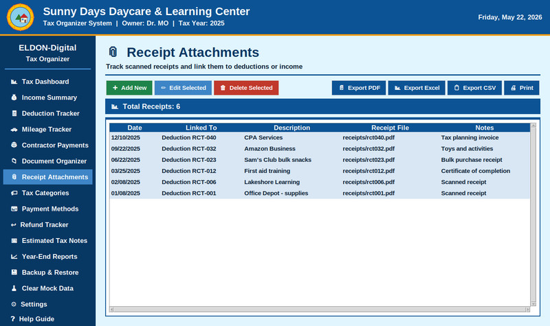Open Tax Categories label
This screenshot has width=550, height=326.
click(x=45, y=193)
